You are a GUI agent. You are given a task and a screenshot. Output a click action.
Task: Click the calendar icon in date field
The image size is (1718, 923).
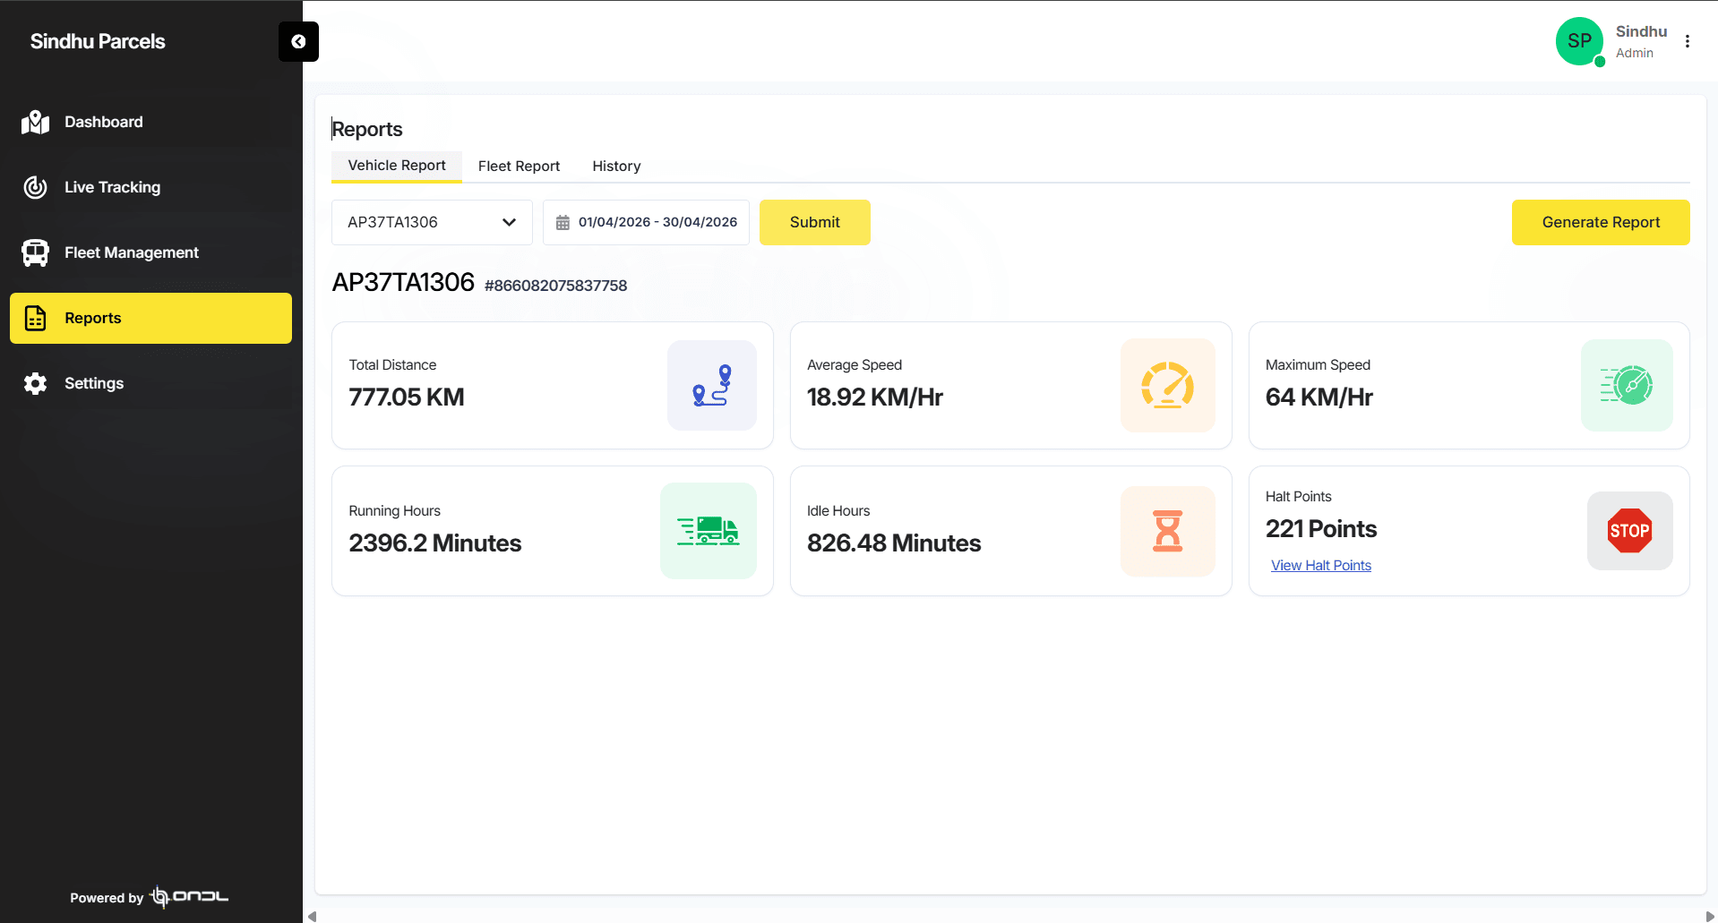(x=563, y=222)
